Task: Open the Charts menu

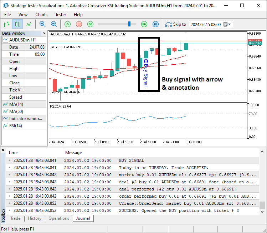Action: pos(41,15)
